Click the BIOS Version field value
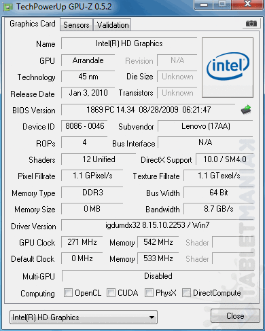Image resolution: width=265 pixels, height=331 pixels. pos(148,110)
